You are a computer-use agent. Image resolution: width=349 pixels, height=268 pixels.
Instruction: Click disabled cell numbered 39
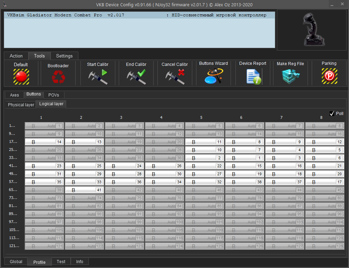click(44, 190)
